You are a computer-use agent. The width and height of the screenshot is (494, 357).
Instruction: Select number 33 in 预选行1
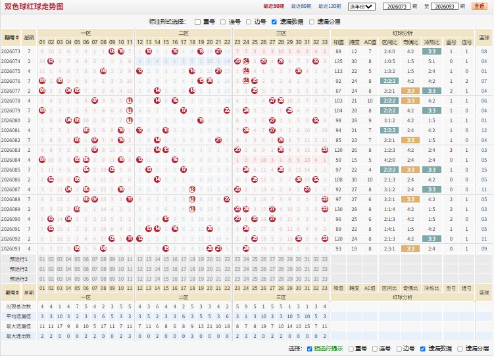pos(325,260)
